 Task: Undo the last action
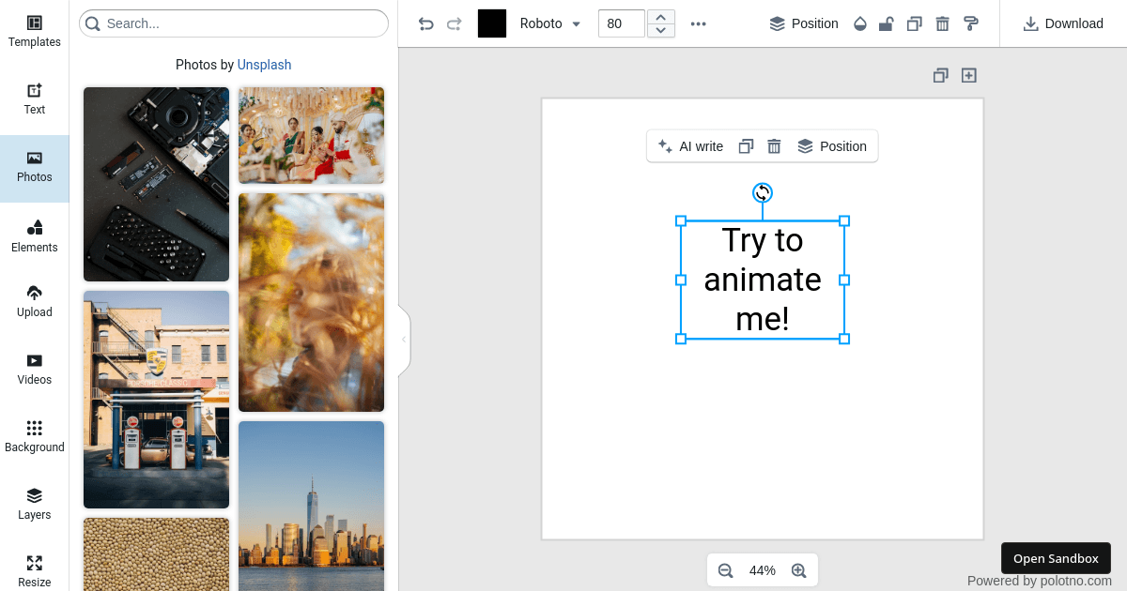[425, 23]
